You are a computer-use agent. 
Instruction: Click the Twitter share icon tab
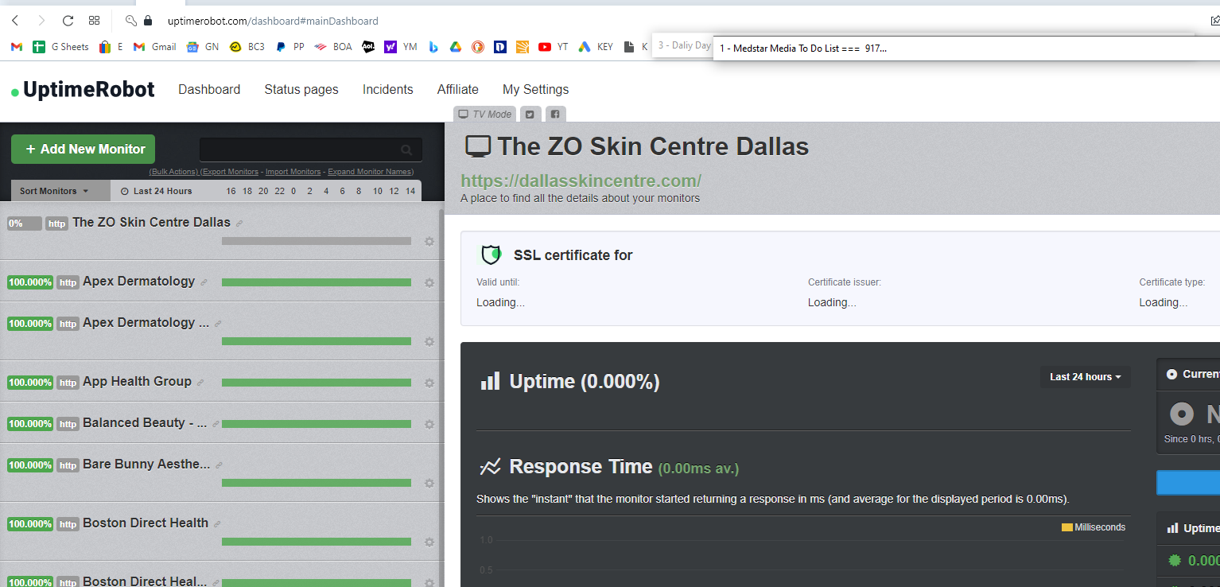coord(530,114)
